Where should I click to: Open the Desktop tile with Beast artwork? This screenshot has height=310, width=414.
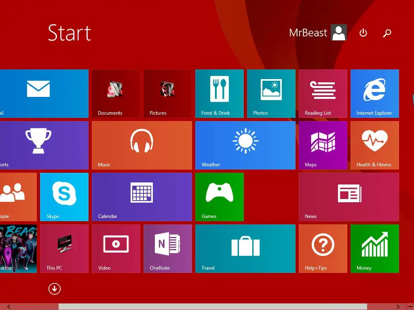pyautogui.click(x=18, y=249)
